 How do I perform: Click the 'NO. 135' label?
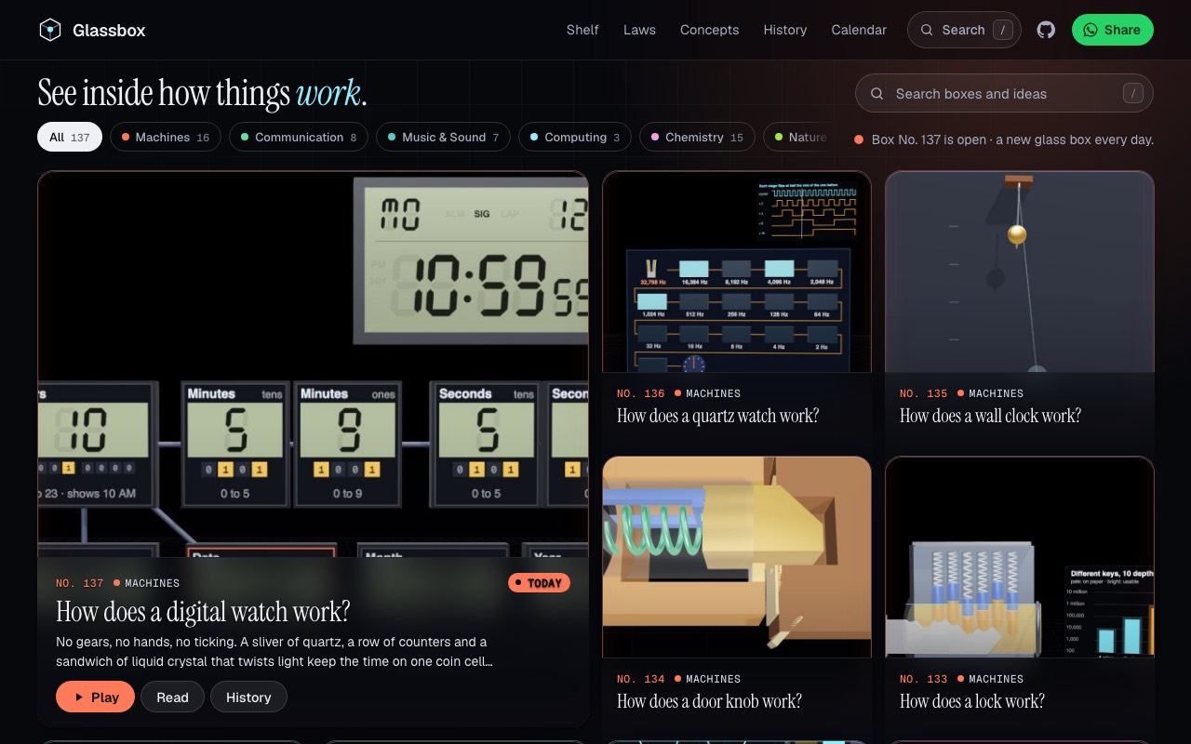tap(923, 393)
